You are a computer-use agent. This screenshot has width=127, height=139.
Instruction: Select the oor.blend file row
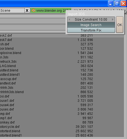tap(62, 49)
